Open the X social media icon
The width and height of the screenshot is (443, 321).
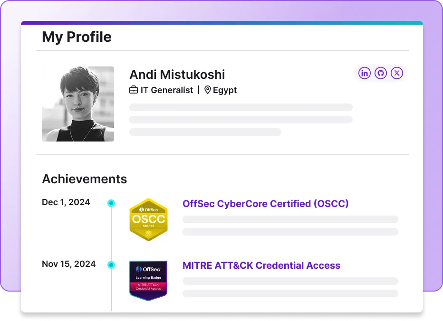pos(396,73)
